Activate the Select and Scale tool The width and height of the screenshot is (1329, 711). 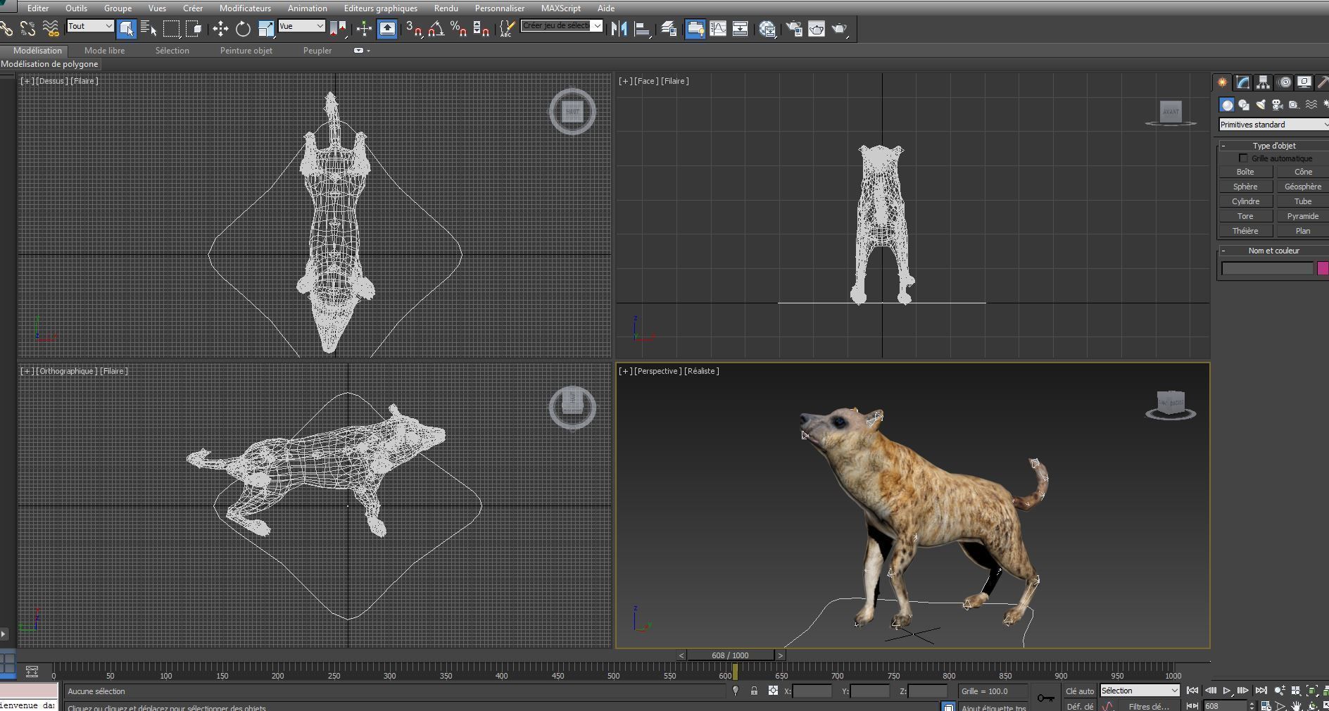(266, 28)
